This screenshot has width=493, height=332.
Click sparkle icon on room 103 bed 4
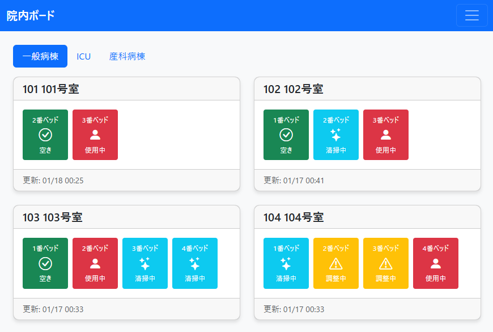coord(195,263)
